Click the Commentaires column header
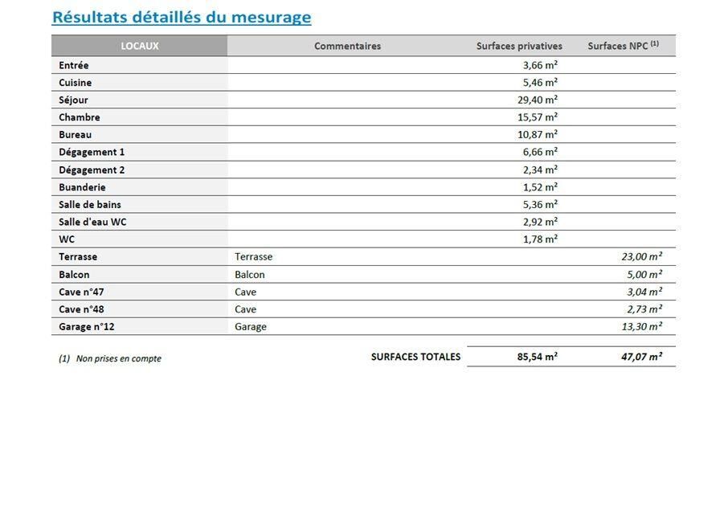This screenshot has height=515, width=724. coord(347,46)
